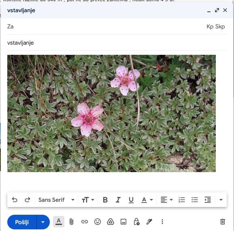Open more options three-dot menu
The width and height of the screenshot is (234, 231).
[x=162, y=222]
